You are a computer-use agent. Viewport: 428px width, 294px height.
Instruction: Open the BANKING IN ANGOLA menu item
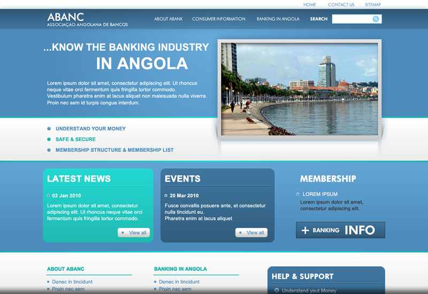278,19
